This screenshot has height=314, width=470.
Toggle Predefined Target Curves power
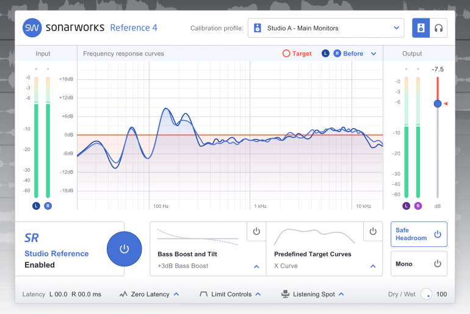coord(372,232)
